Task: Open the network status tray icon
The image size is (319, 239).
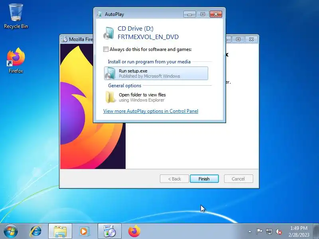Action: coord(269,231)
